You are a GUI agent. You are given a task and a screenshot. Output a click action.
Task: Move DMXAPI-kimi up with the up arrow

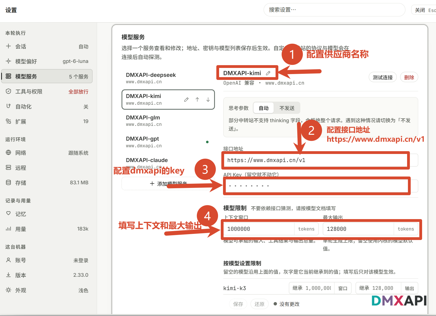[197, 100]
